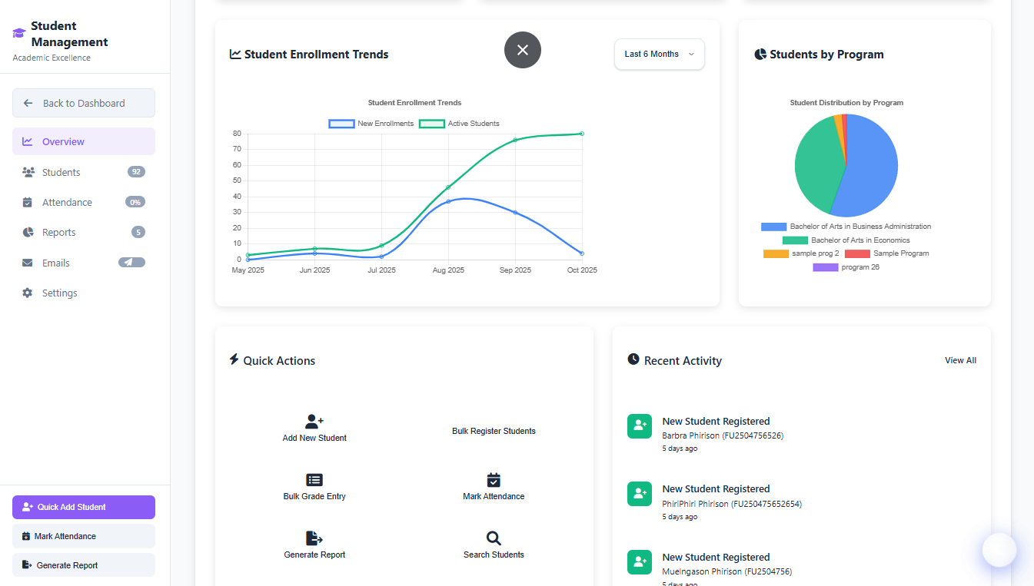This screenshot has height=586, width=1034.
Task: Click View All in Recent Activity
Action: 960,360
